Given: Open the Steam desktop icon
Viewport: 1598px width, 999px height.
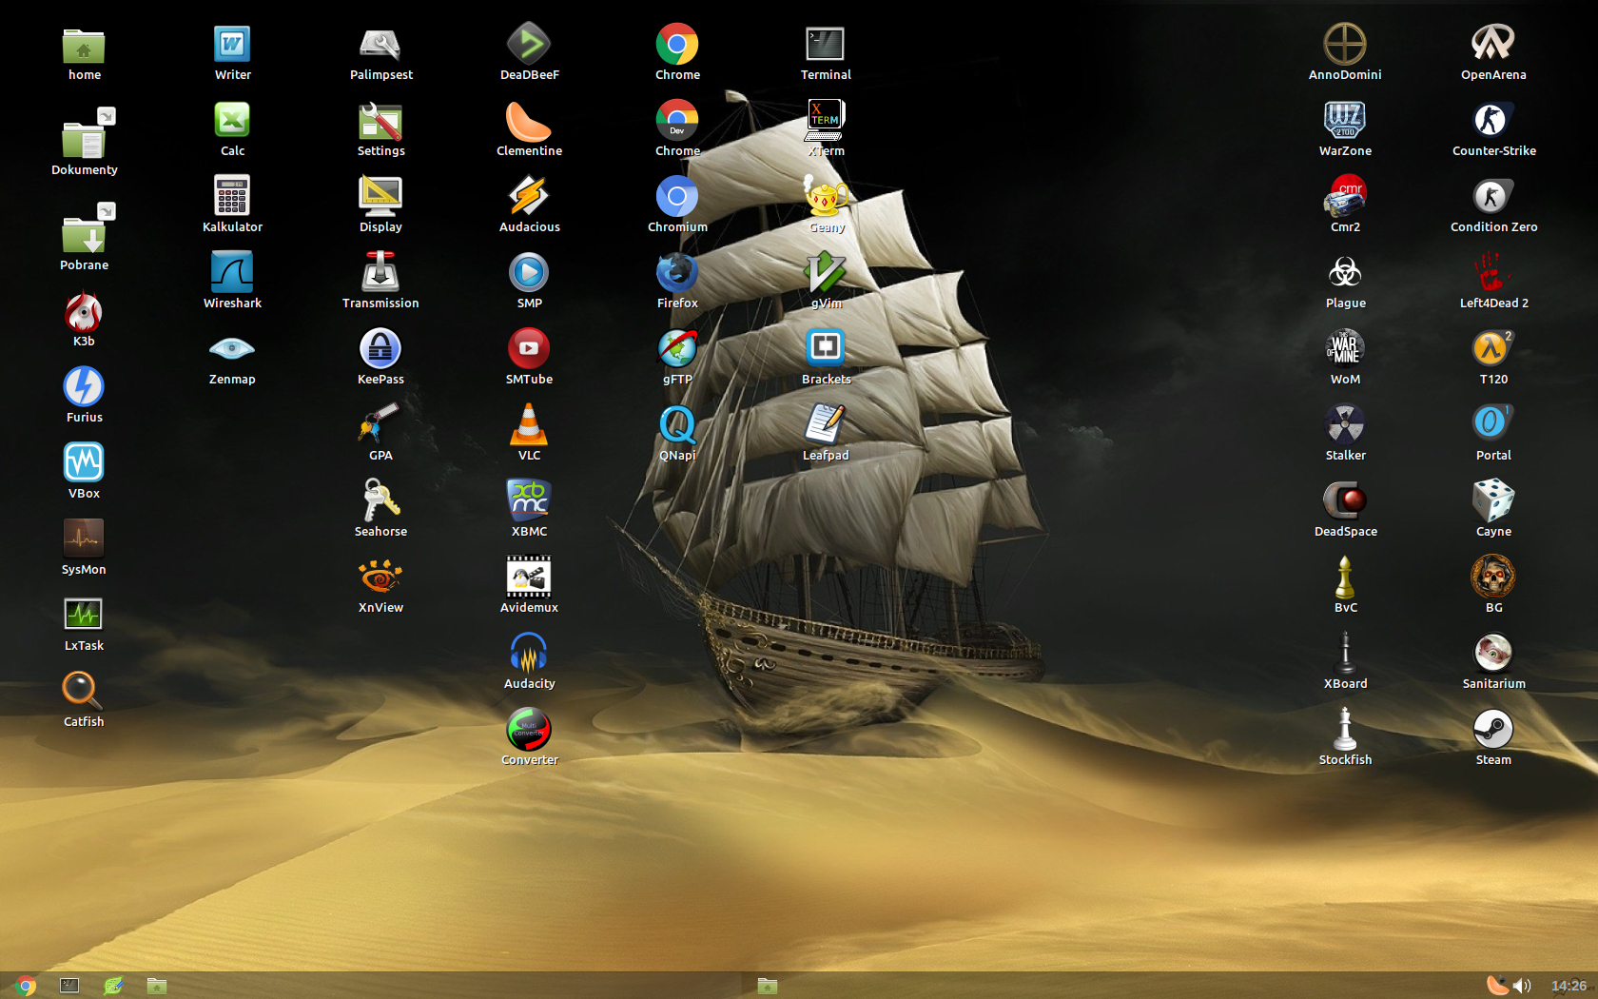Looking at the screenshot, I should tap(1493, 730).
